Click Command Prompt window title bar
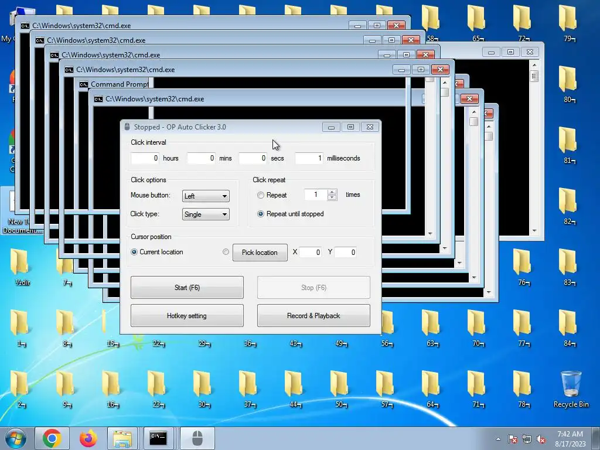 (x=114, y=84)
